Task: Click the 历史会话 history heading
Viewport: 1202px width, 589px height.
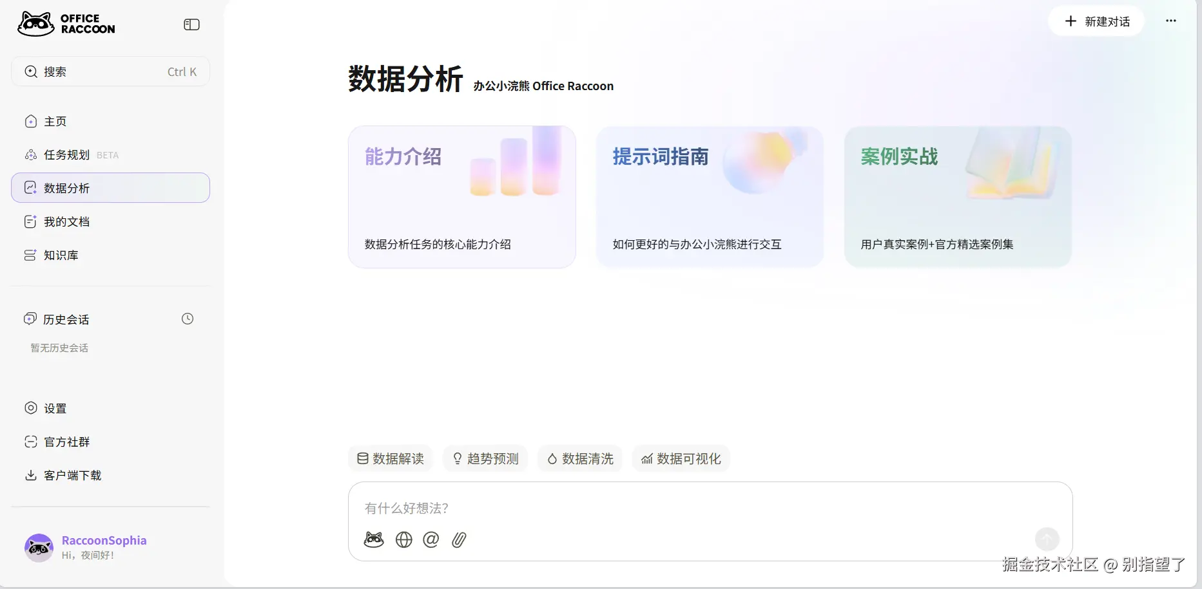Action: pyautogui.click(x=66, y=319)
